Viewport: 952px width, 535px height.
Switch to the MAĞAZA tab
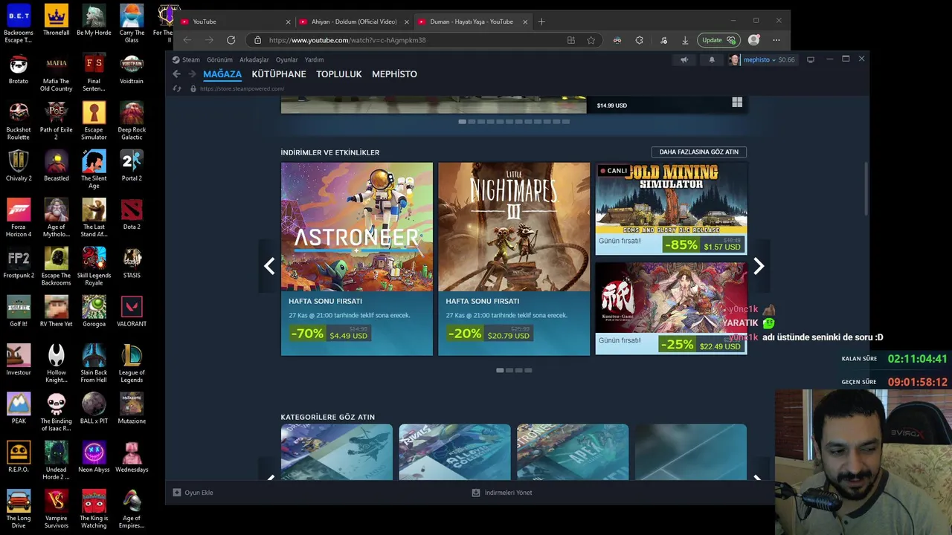[222, 74]
